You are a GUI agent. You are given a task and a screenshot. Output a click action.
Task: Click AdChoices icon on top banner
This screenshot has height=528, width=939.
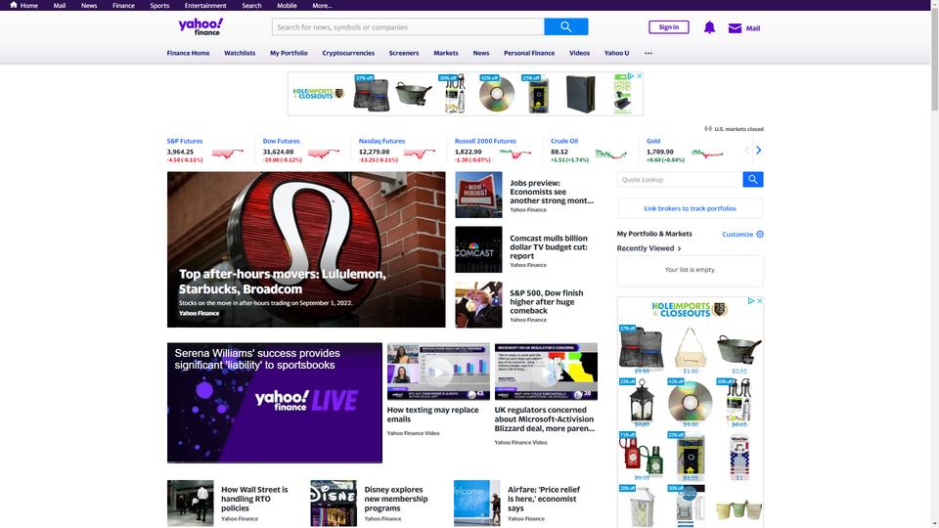point(631,76)
